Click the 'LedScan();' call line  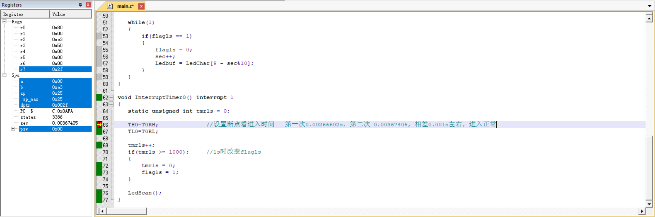[x=145, y=193]
